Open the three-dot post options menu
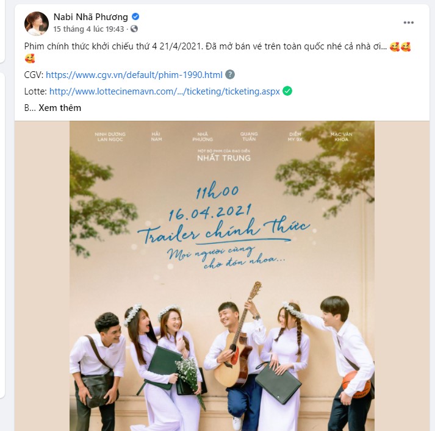 tap(408, 23)
